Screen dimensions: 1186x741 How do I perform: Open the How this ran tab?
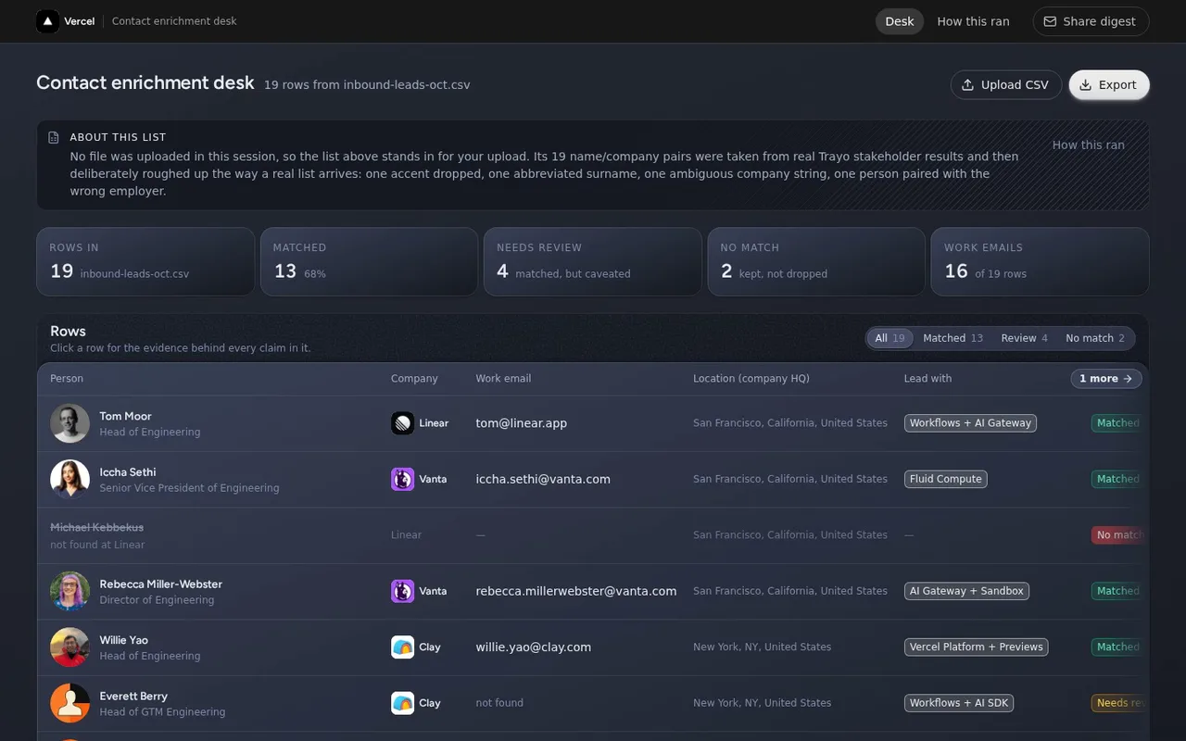[973, 21]
